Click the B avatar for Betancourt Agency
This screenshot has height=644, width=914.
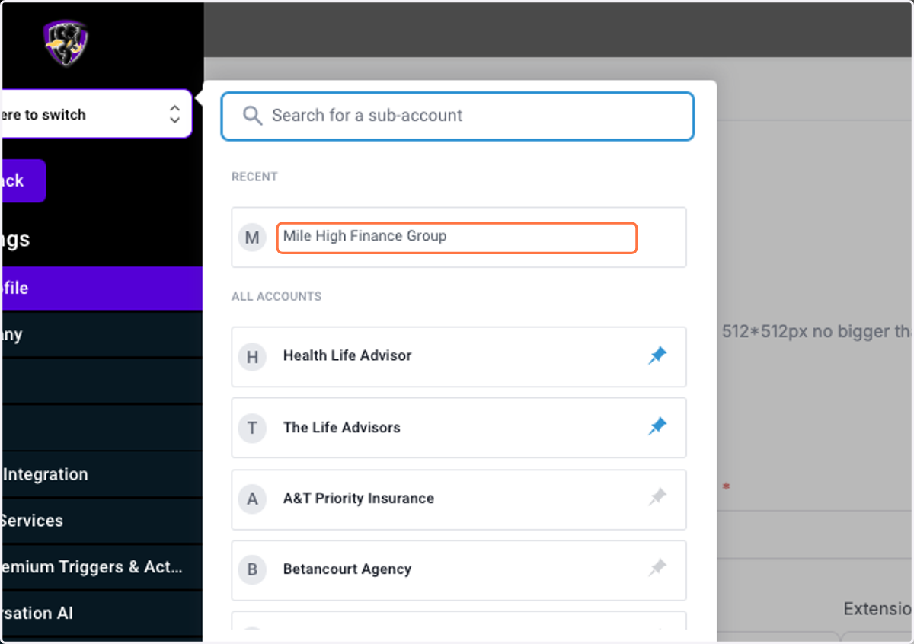click(x=252, y=569)
